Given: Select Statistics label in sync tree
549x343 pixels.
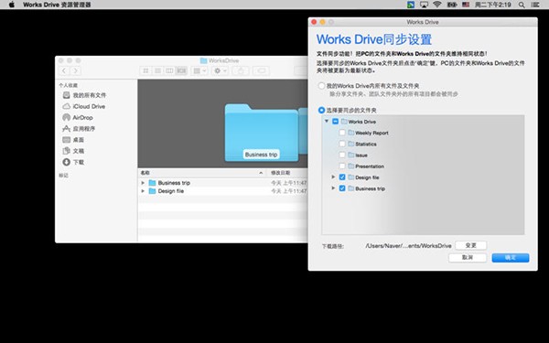Looking at the screenshot, I should point(366,145).
